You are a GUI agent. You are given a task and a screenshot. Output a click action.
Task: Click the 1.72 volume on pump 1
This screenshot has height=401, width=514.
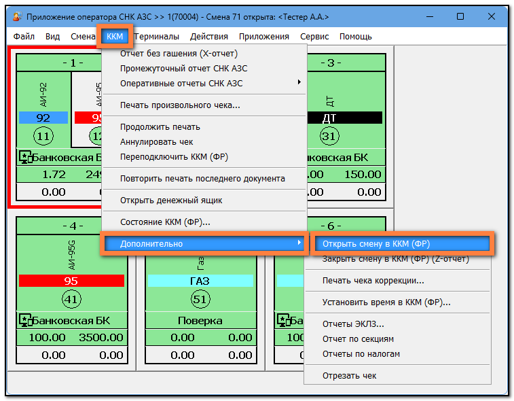click(x=54, y=174)
